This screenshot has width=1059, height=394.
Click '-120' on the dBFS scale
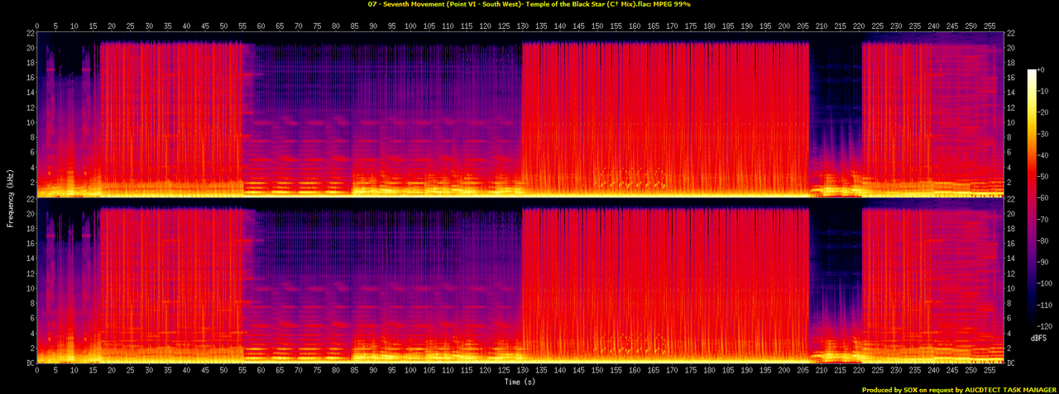pyautogui.click(x=1045, y=325)
